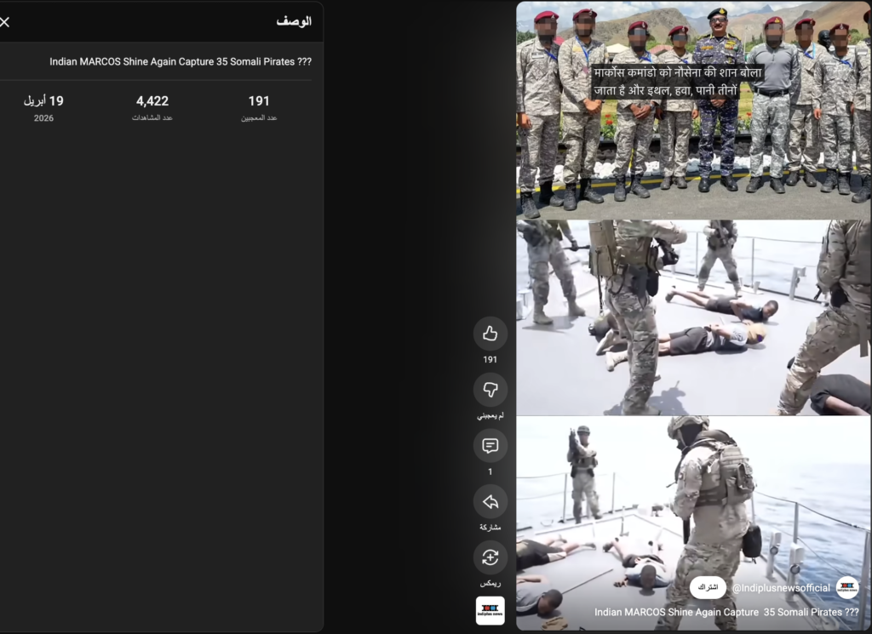Click the 19 April 2026 upload date
This screenshot has width=872, height=634.
43,101
